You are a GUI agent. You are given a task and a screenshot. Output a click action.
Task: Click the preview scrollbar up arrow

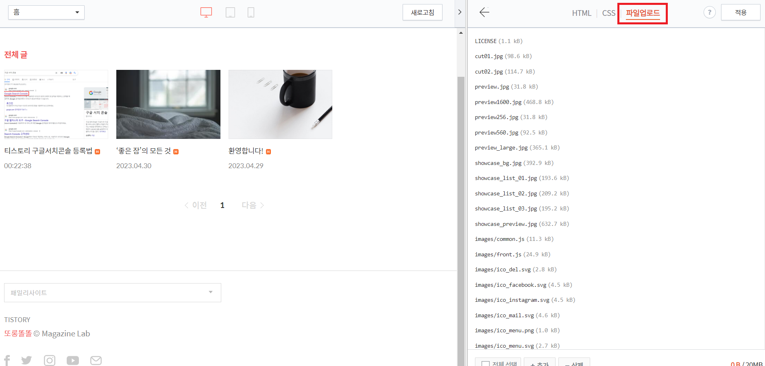461,32
